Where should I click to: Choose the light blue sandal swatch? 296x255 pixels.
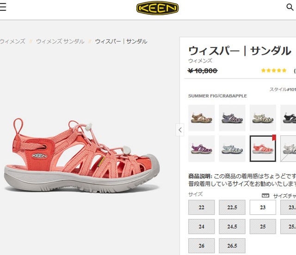coord(232,148)
